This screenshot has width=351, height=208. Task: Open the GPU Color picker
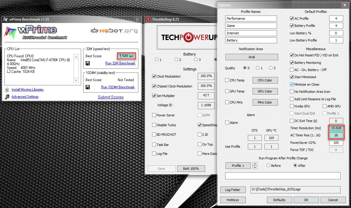tap(265, 91)
